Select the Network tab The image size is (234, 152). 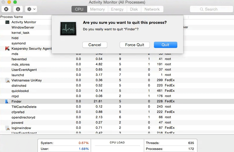pos(152,9)
